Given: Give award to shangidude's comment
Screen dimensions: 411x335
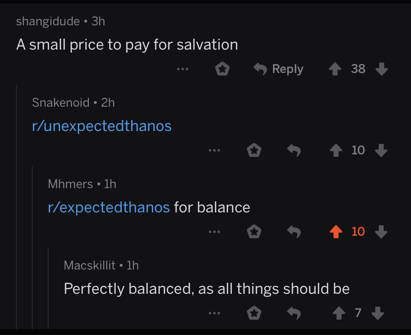Looking at the screenshot, I should click(222, 69).
